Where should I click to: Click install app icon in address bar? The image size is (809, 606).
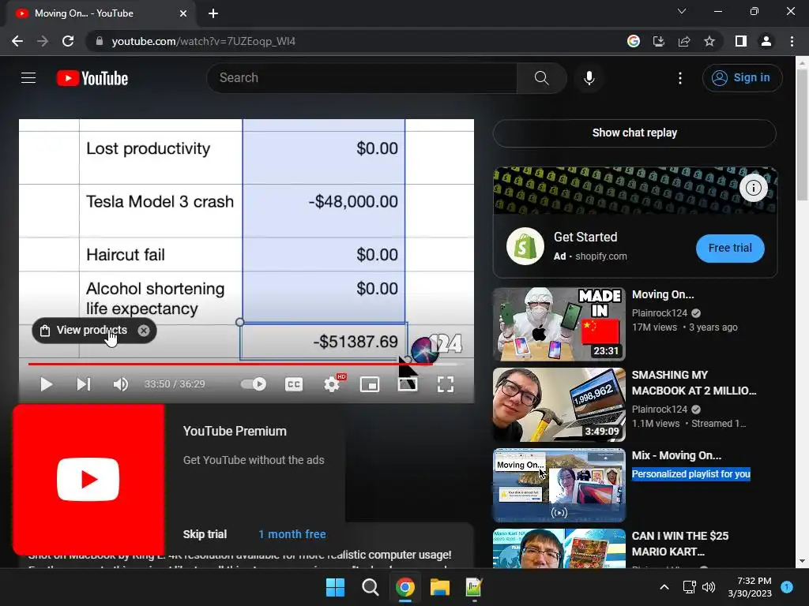(658, 41)
